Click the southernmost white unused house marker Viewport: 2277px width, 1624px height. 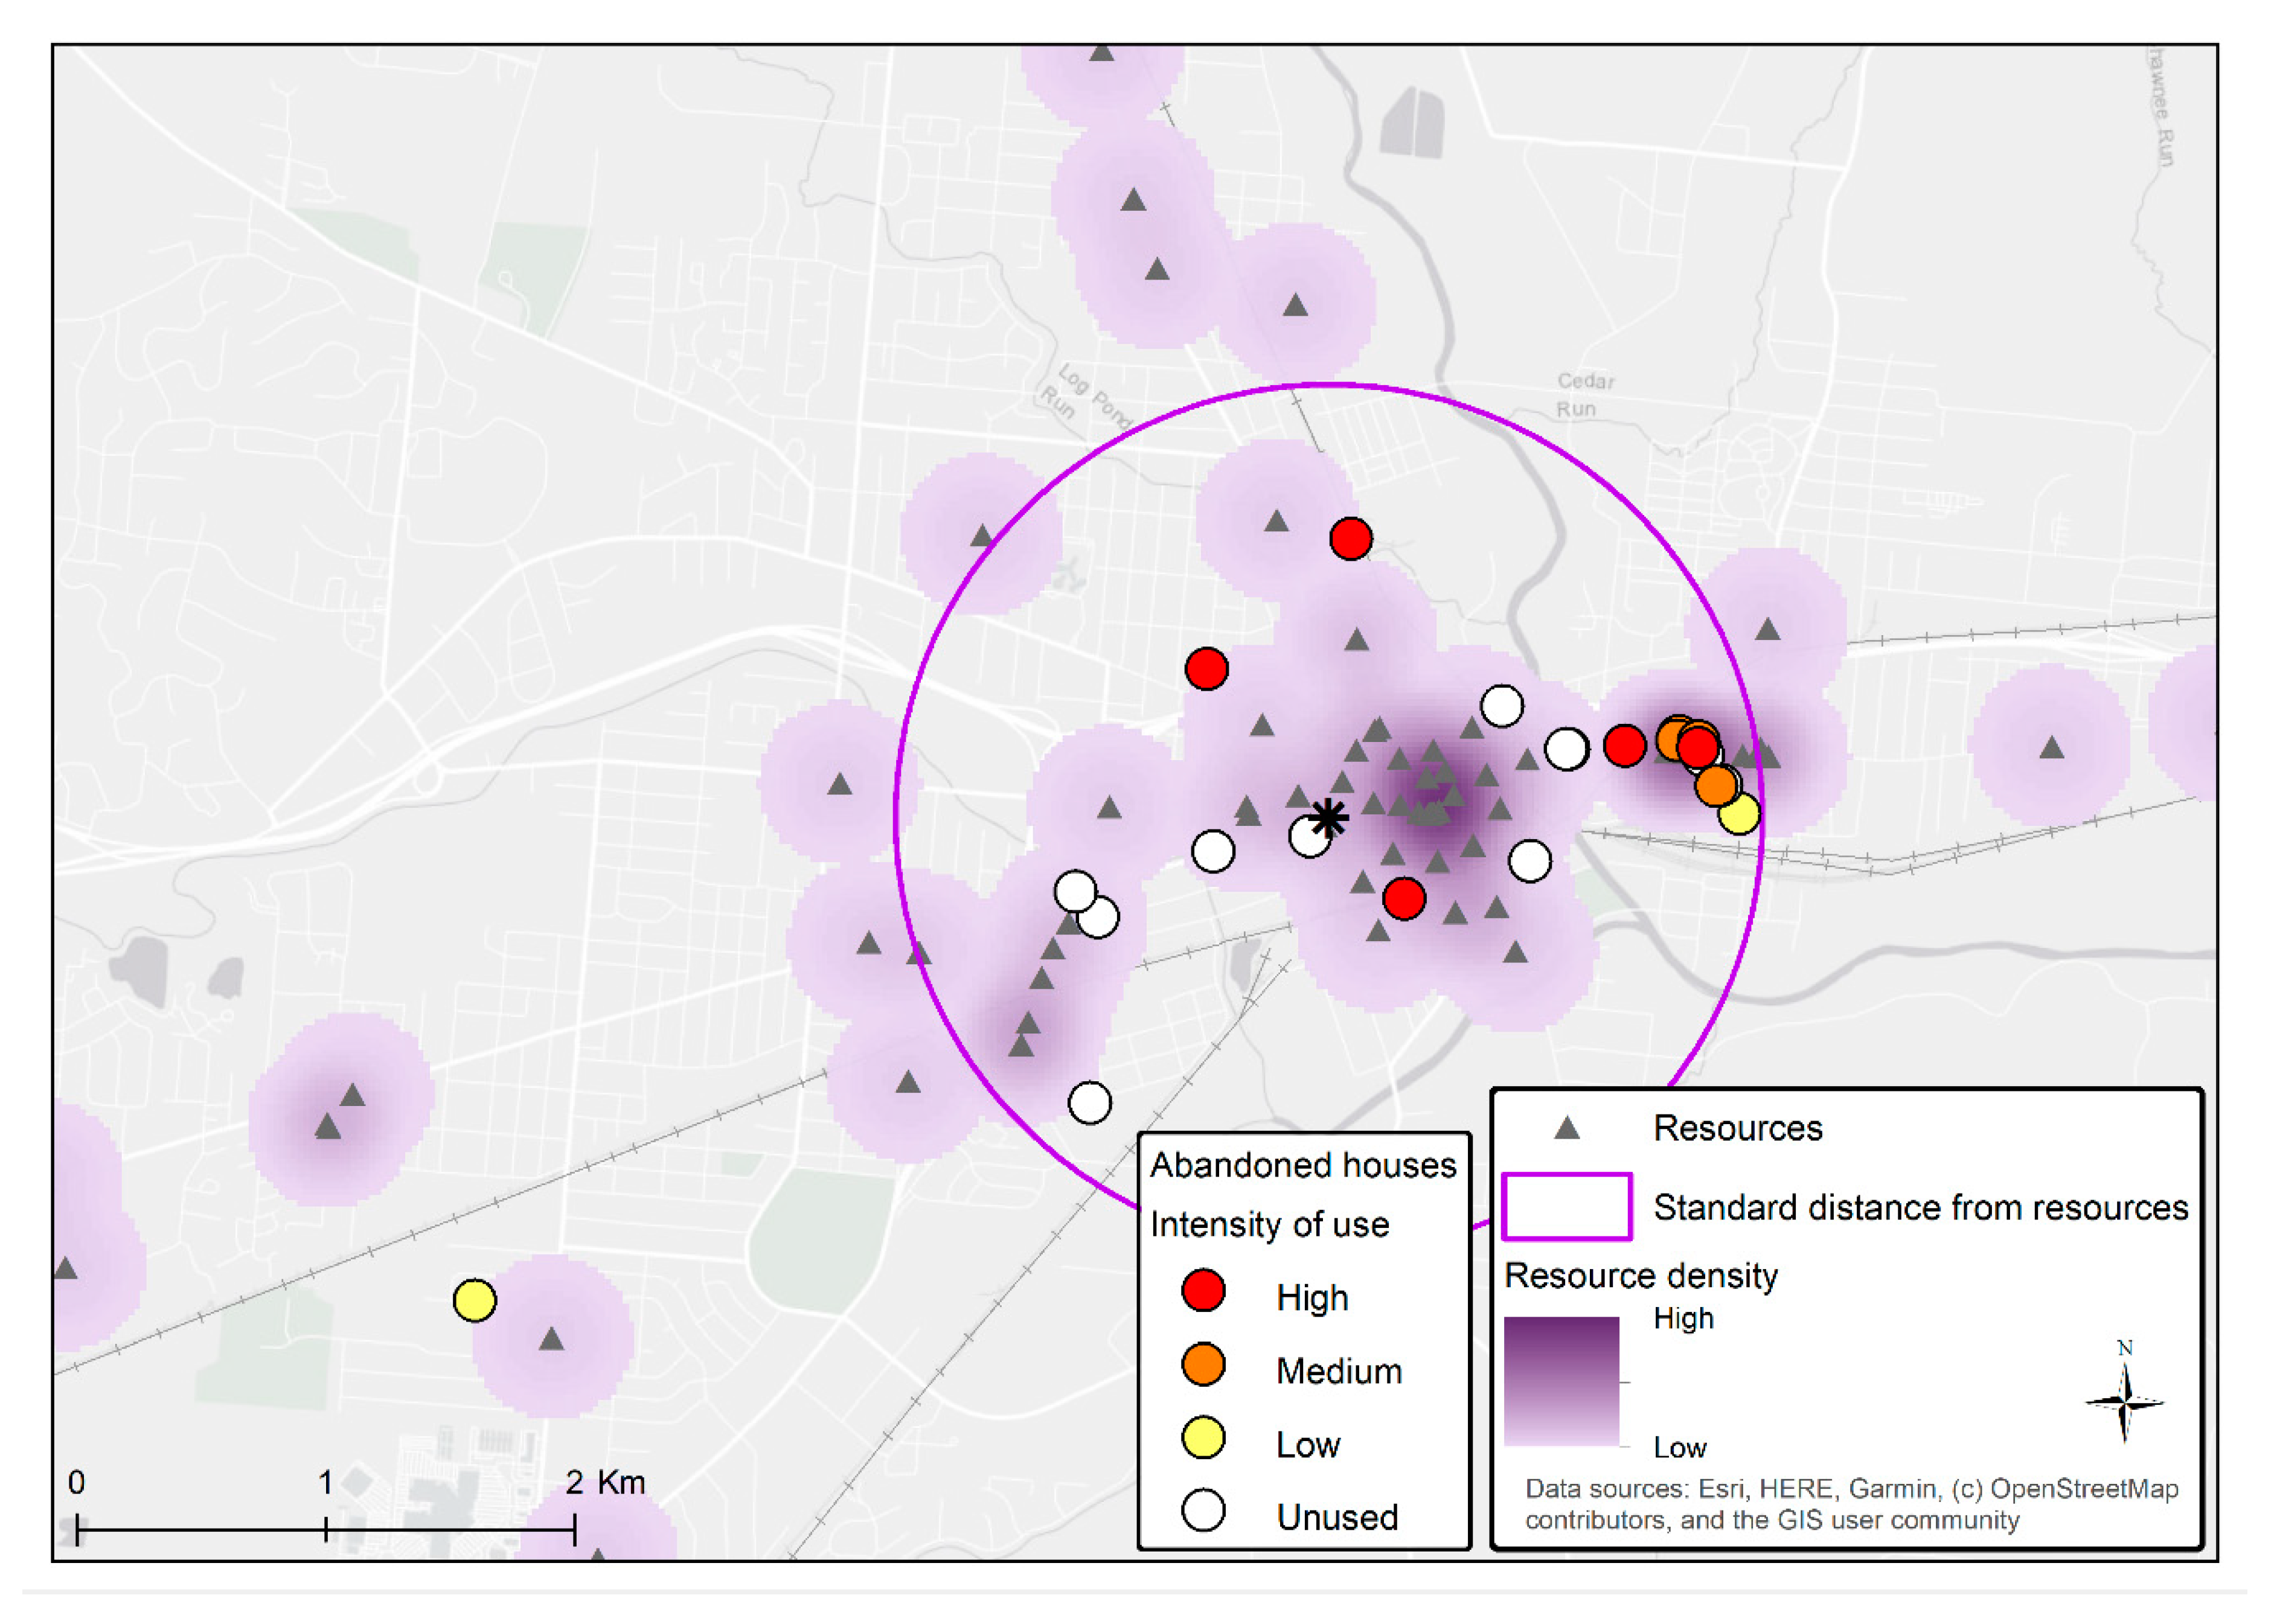(x=1090, y=1103)
